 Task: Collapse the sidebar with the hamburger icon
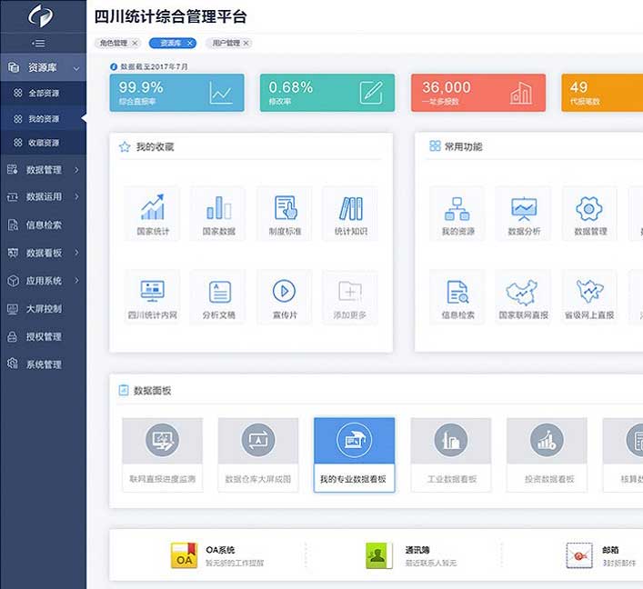tap(38, 43)
